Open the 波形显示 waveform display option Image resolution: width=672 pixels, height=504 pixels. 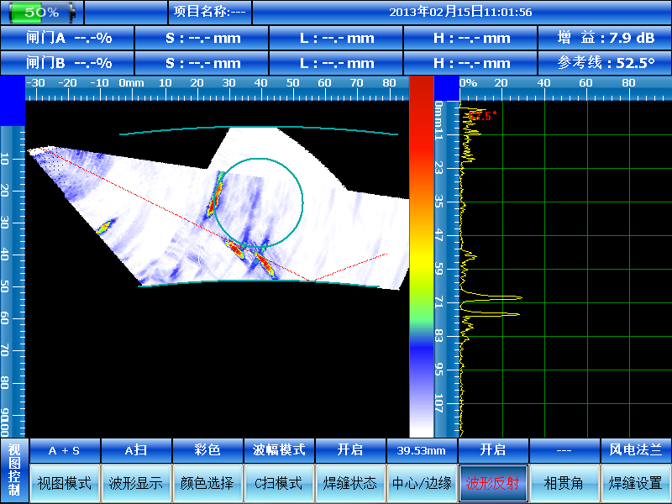[x=136, y=484]
